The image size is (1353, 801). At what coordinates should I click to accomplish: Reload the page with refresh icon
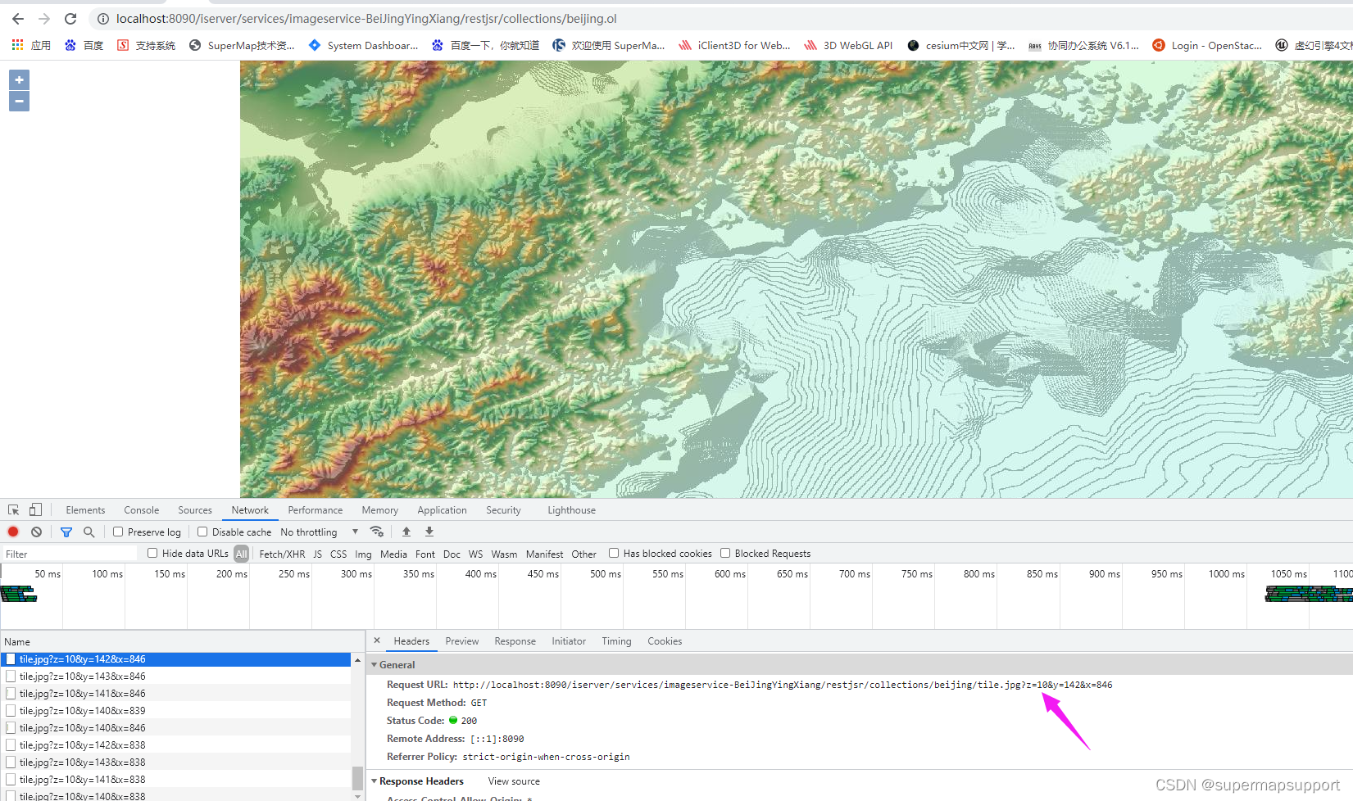[70, 18]
